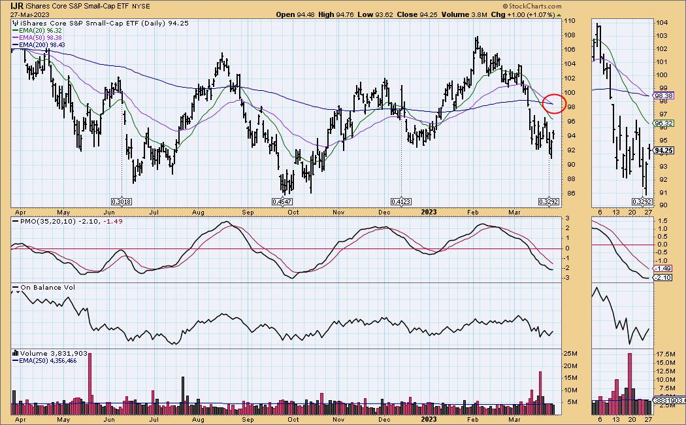Click the tallest volume bar in the right panel
Screen dimensions: 686x425
pyautogui.click(x=630, y=384)
